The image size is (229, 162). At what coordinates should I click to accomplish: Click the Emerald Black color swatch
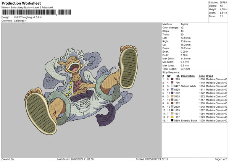coord(172,120)
